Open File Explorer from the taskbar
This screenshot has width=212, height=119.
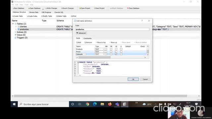click(x=102, y=104)
